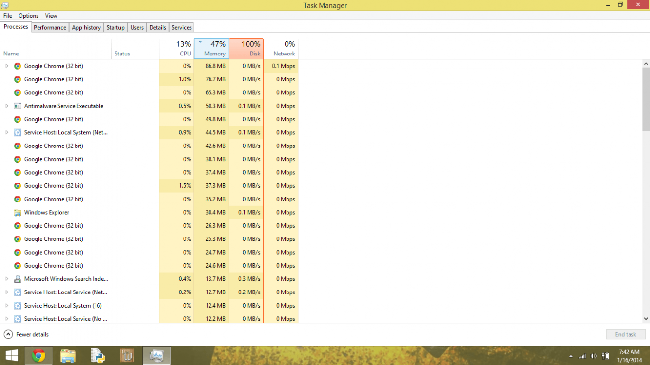The image size is (650, 365).
Task: Sort by the Name column header
Action: (x=56, y=49)
